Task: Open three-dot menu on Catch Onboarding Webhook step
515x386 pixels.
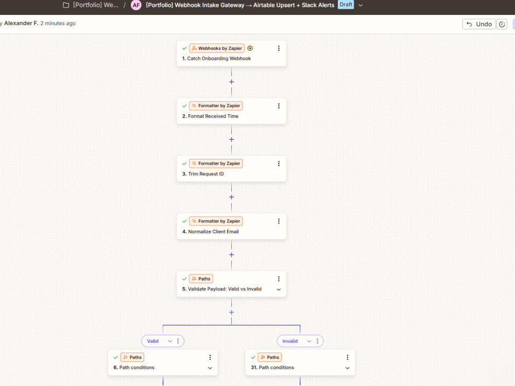Action: coord(279,48)
